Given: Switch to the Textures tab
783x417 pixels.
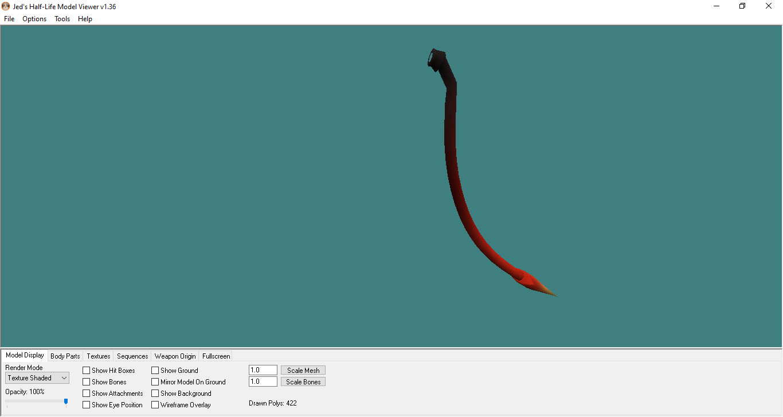Looking at the screenshot, I should click(x=99, y=356).
